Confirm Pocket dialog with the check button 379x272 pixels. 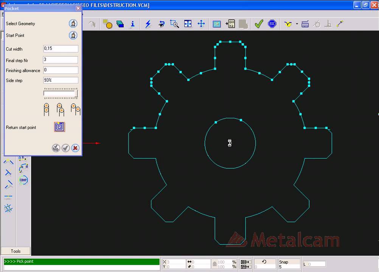pyautogui.click(x=65, y=148)
